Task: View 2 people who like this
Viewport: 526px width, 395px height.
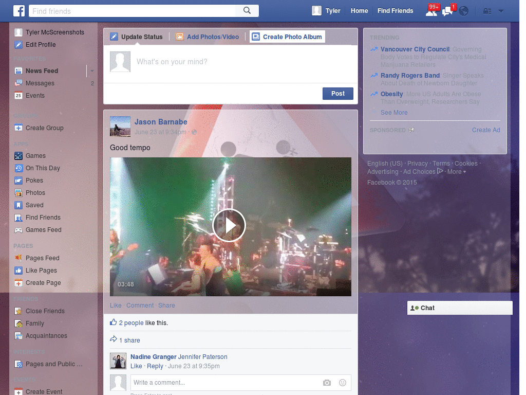Action: coord(131,323)
